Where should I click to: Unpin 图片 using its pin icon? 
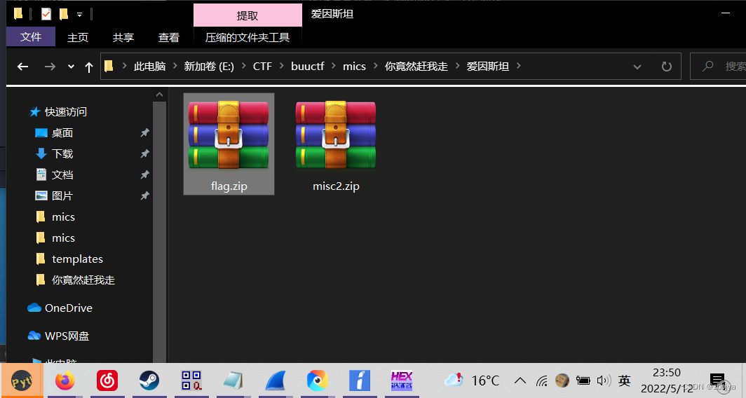[x=145, y=195]
